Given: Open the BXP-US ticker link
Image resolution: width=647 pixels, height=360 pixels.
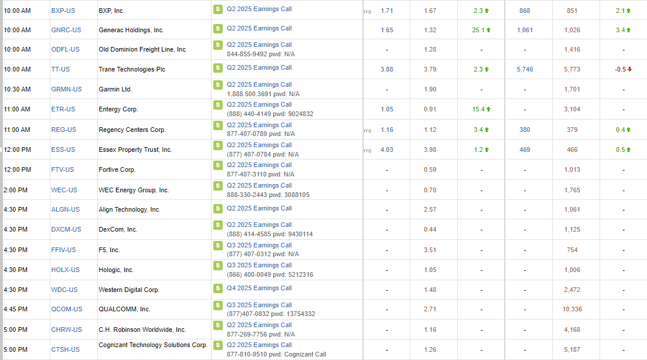Looking at the screenshot, I should click(63, 11).
